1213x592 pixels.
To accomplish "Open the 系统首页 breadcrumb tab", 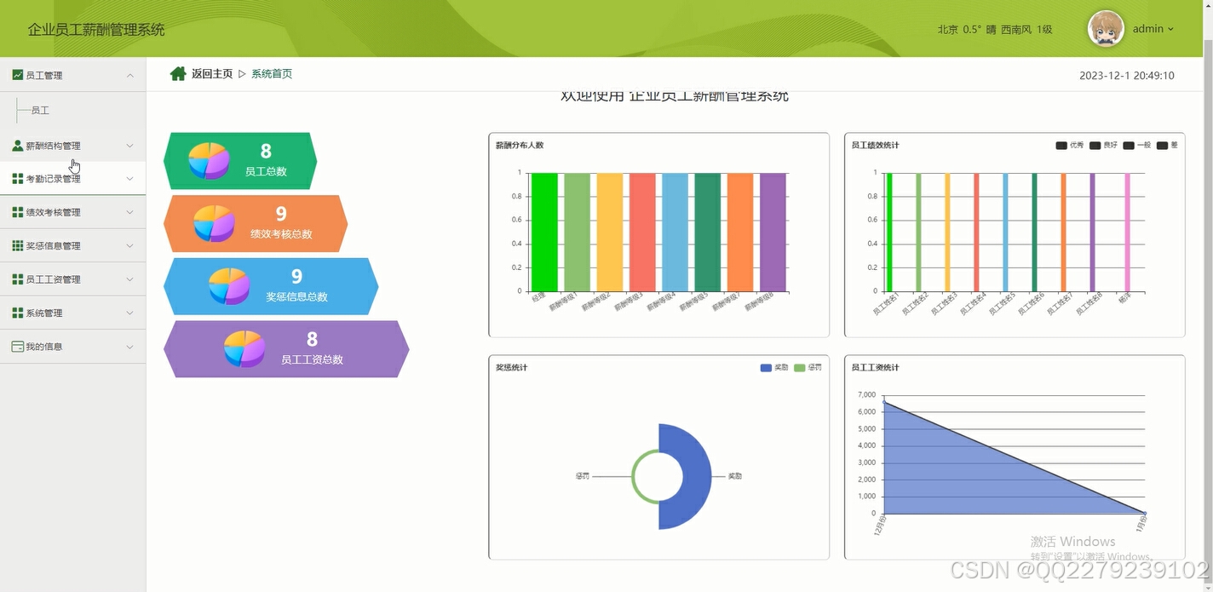I will 272,74.
